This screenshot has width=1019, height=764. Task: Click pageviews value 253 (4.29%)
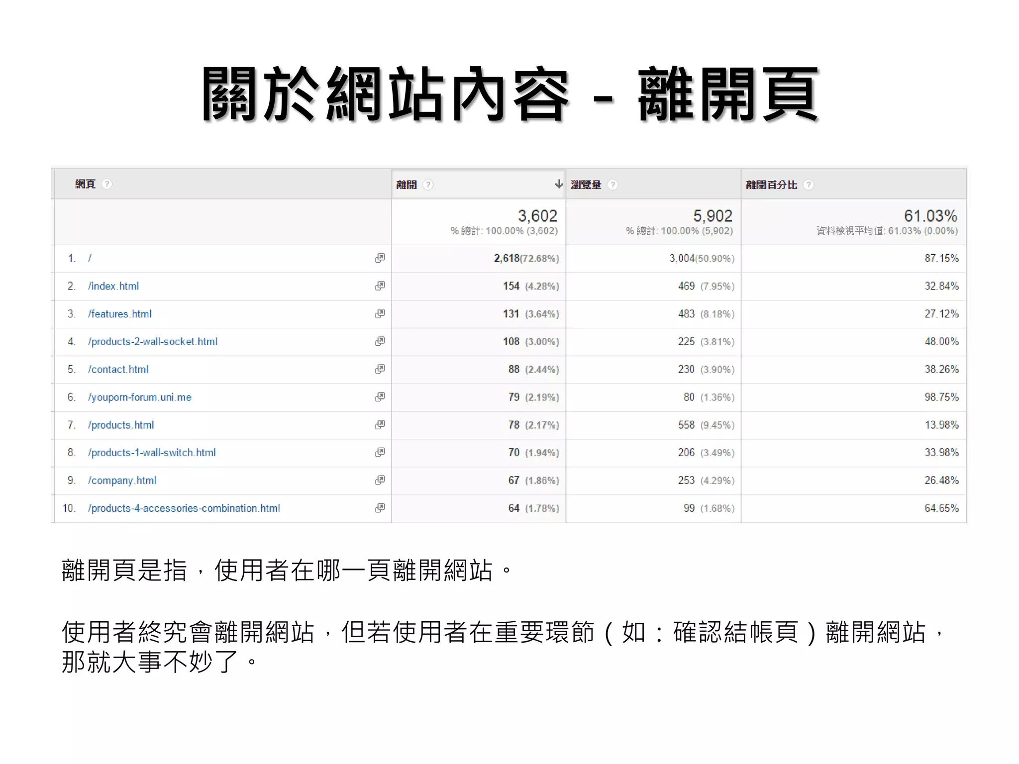pos(706,480)
